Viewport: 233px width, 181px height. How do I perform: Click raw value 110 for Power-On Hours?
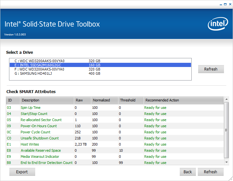[x=78, y=126]
